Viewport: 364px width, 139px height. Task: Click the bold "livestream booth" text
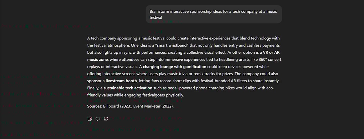pos(121,81)
